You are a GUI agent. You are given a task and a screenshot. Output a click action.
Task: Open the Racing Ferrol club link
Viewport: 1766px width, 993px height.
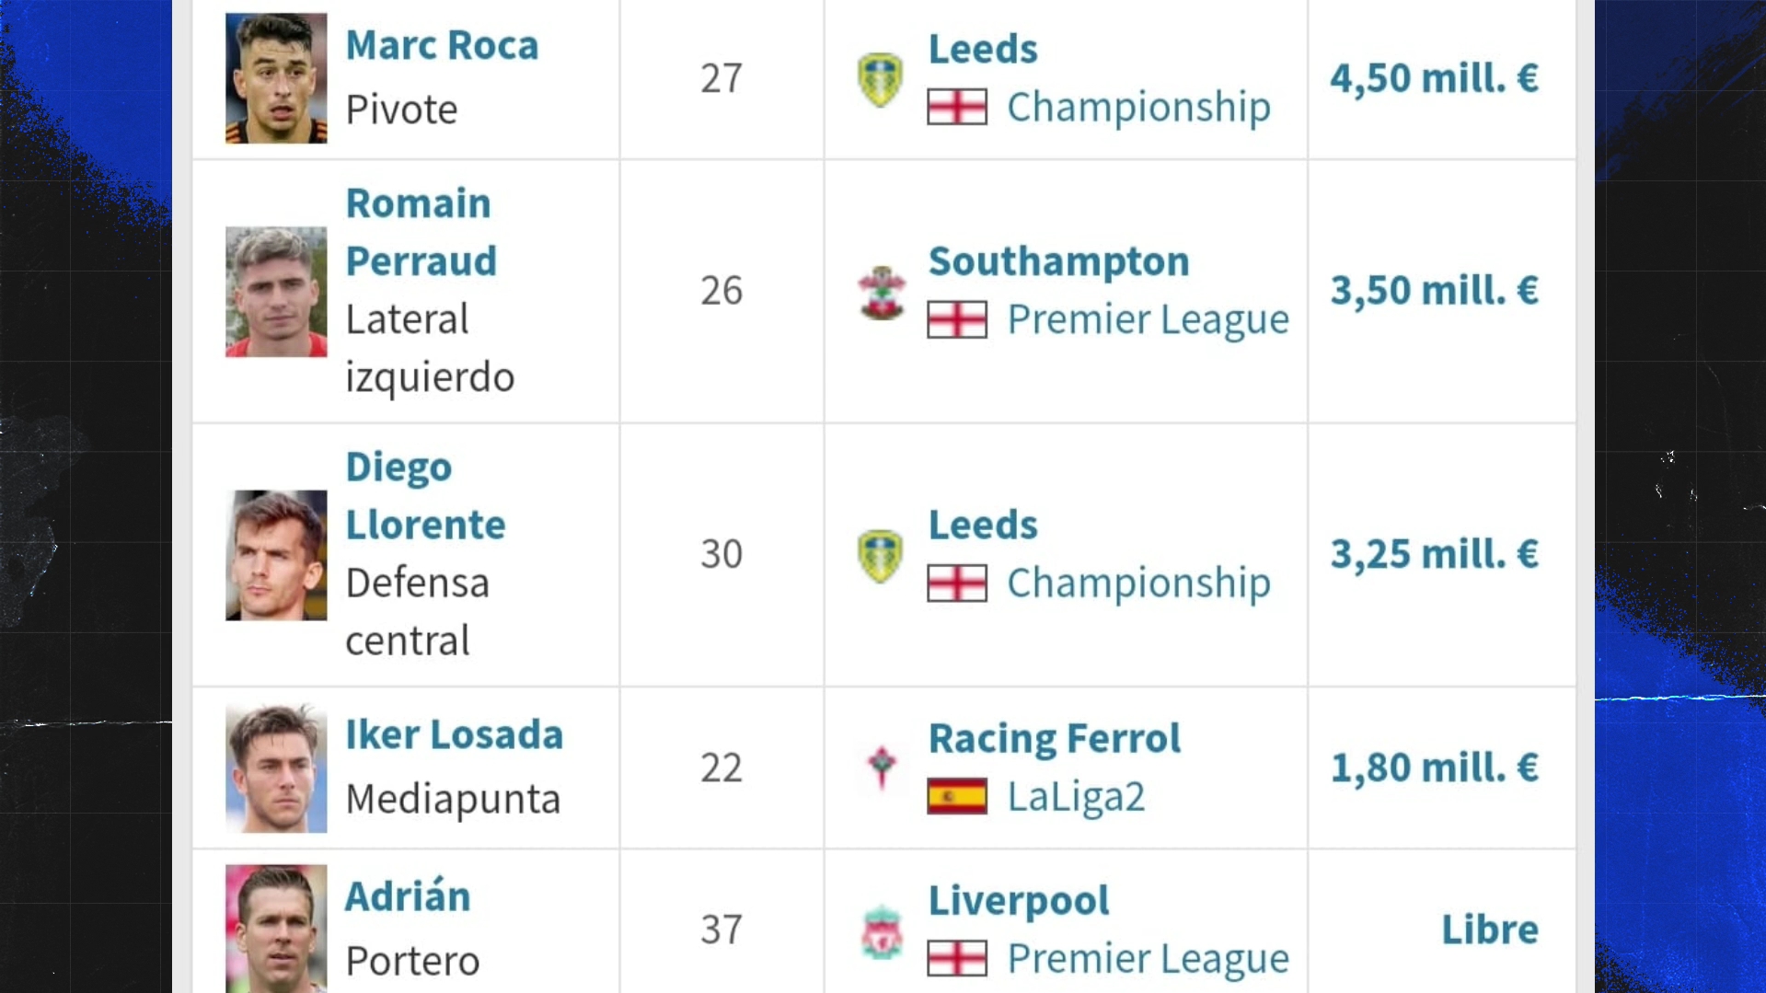(1054, 739)
